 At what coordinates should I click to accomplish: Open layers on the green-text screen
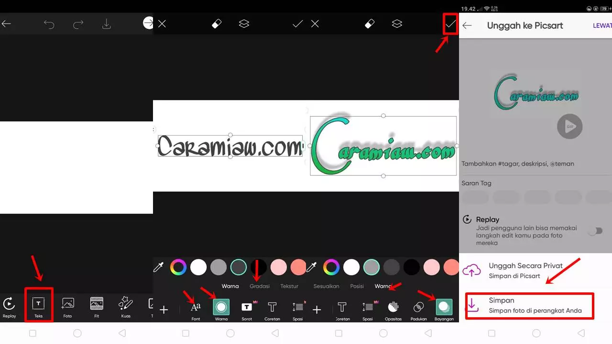coord(397,23)
